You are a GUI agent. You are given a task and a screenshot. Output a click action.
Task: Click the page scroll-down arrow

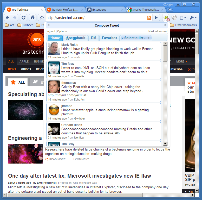(x=197, y=191)
